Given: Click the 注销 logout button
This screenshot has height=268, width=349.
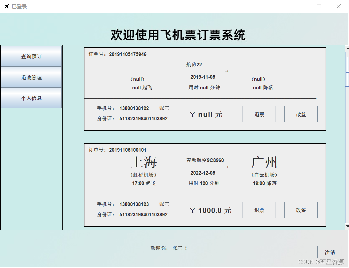Looking at the screenshot, I should tap(330, 252).
